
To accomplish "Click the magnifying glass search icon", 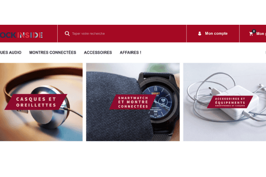I will tap(67, 34).
